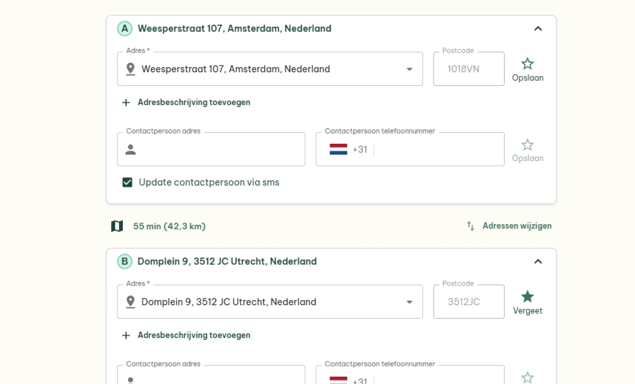Click the location pin in the Weesperstraat address field
This screenshot has width=635, height=384.
(x=130, y=68)
